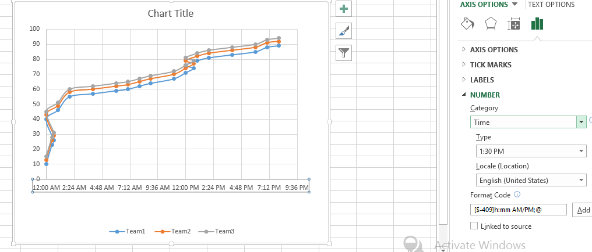Screen dimensions: 592x252
Task: Select the Fill & Line paint bucket icon
Action: [x=467, y=24]
